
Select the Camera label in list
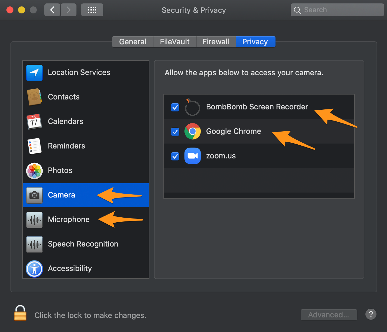(62, 195)
